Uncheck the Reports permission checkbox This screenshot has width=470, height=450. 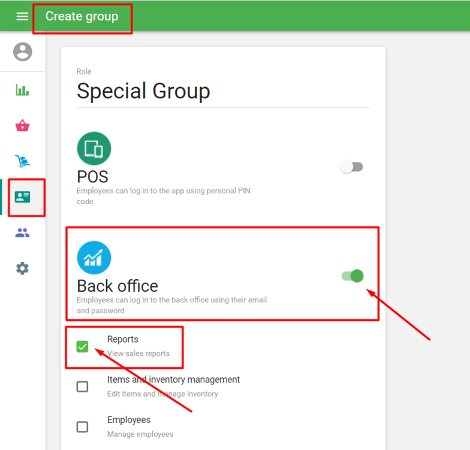[83, 346]
